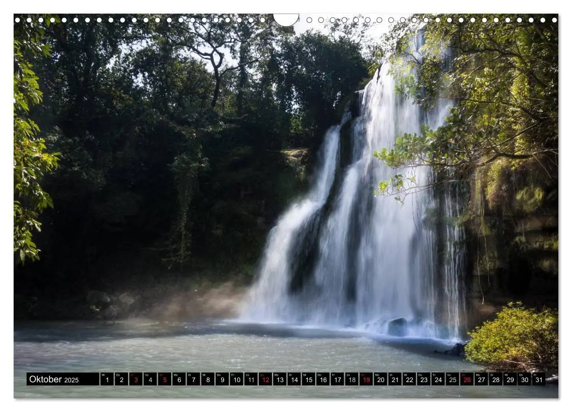Pick day 22 cell
The height and width of the screenshot is (412, 572).
(409, 379)
